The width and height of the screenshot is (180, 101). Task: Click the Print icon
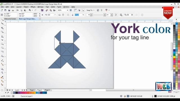pyautogui.click(x=13, y=10)
